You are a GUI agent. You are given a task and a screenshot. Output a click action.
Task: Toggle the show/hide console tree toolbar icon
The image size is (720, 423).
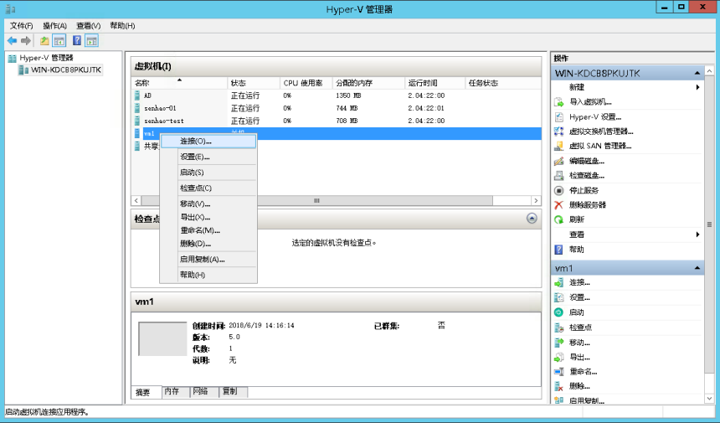point(59,41)
